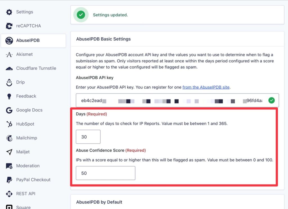Click the REST API icon
Viewport: 288px width, 209px height.
pos(9,194)
